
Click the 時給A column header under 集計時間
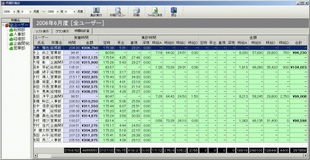[x=157, y=42]
